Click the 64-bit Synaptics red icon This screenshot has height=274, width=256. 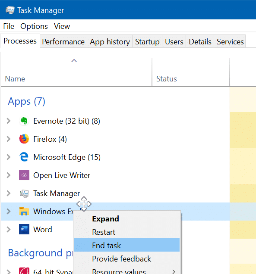click(x=24, y=271)
